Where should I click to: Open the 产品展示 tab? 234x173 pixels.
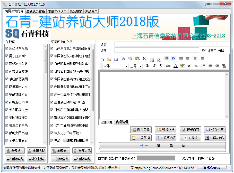click(91, 12)
